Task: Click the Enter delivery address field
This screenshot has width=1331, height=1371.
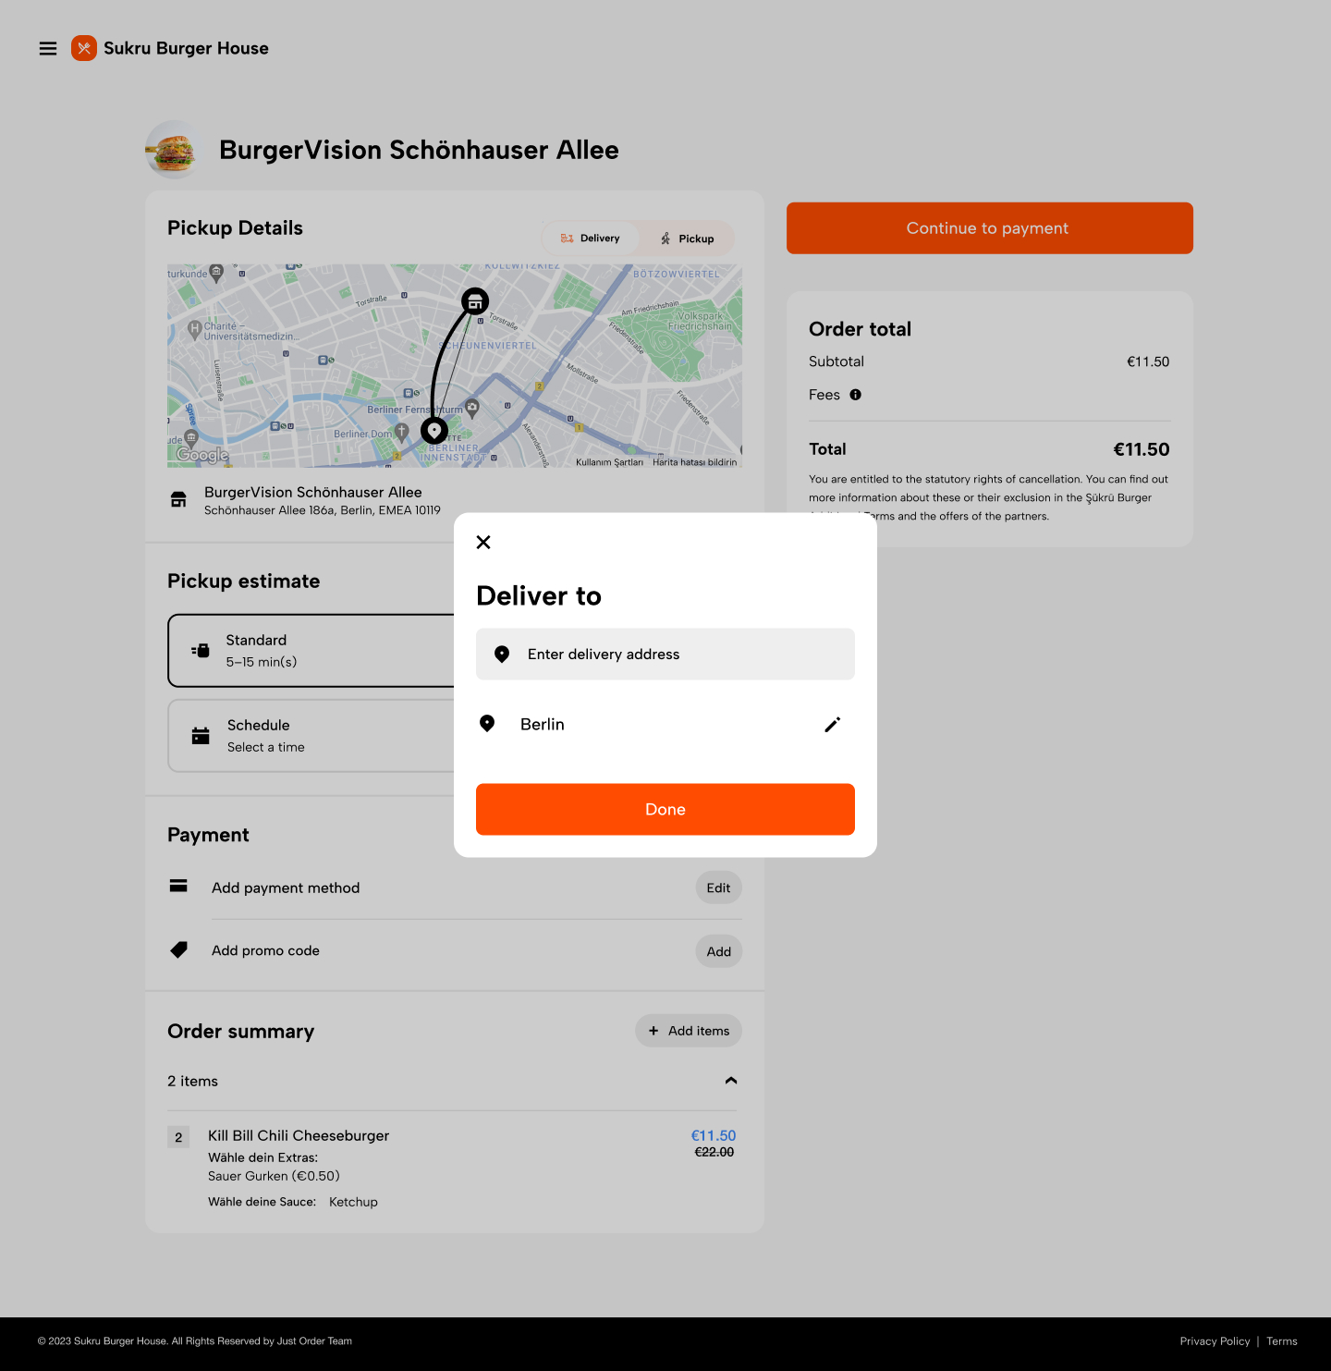Action: point(665,655)
